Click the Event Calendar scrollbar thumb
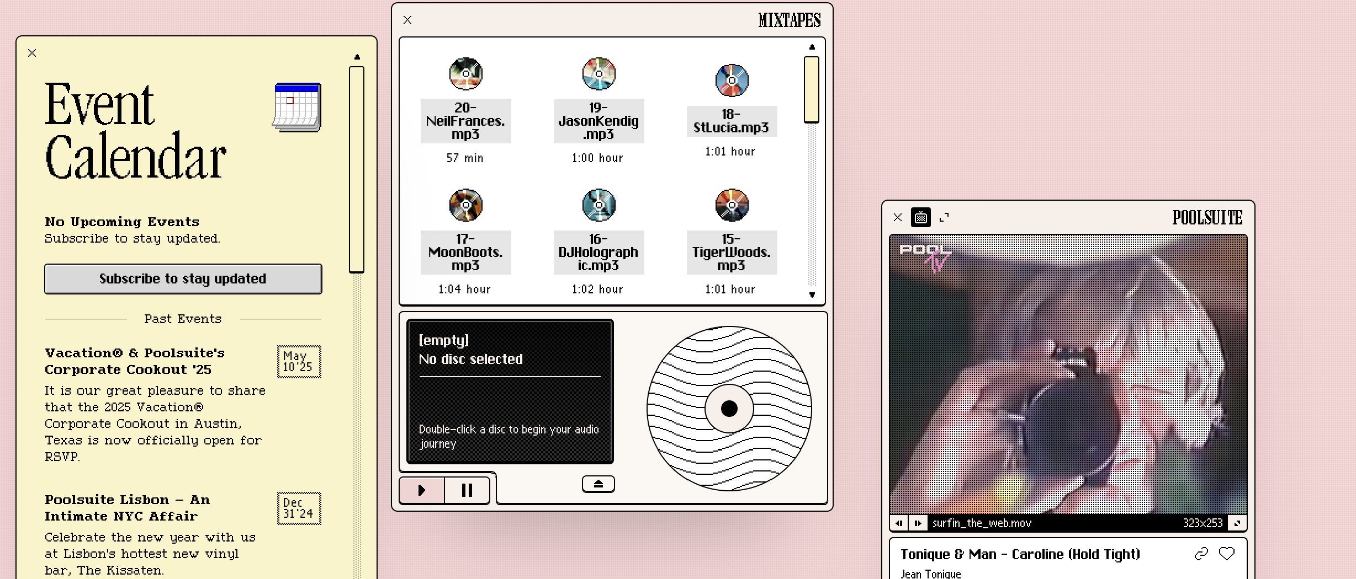1356x579 pixels. pyautogui.click(x=357, y=169)
